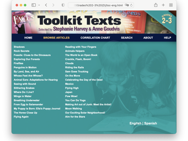Screen dimensions: 188x141
Task: Click the Toolkit Texts header banner
Action: (94, 22)
